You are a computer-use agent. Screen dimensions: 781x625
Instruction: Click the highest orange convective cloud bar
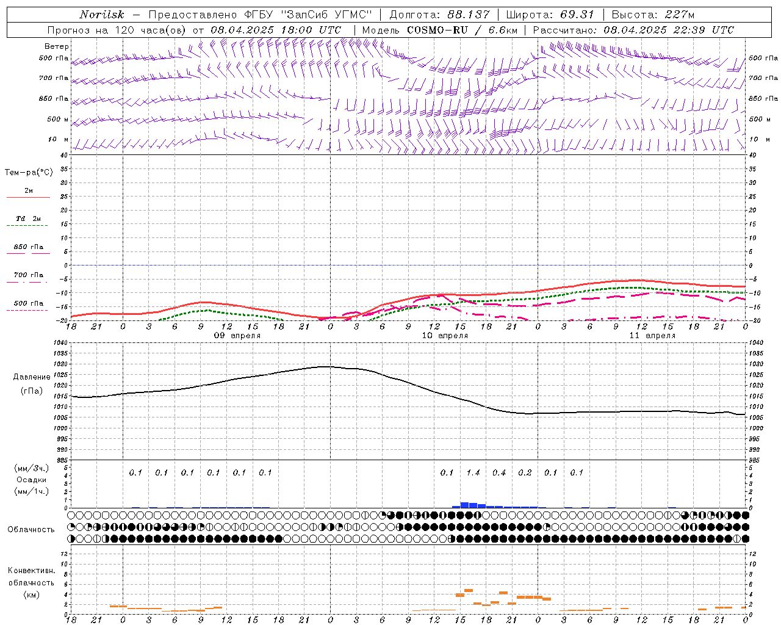click(469, 590)
